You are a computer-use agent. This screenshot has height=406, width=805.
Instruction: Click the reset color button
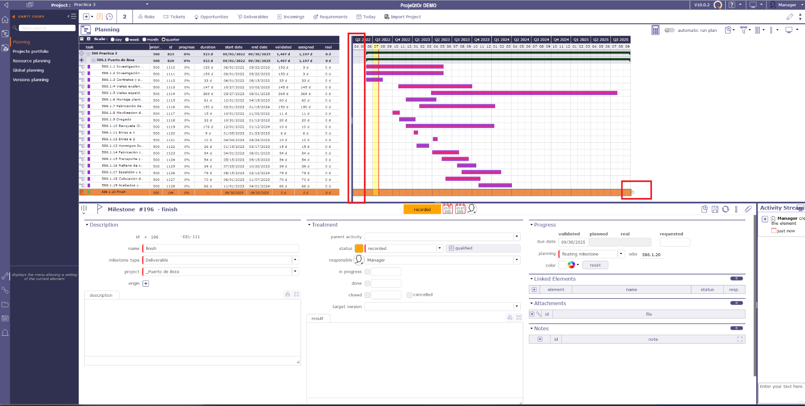click(595, 265)
